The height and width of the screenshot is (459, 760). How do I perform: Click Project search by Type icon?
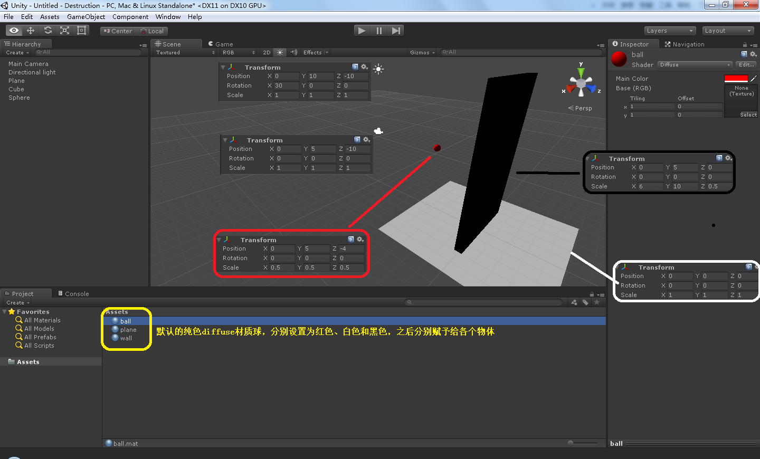574,302
